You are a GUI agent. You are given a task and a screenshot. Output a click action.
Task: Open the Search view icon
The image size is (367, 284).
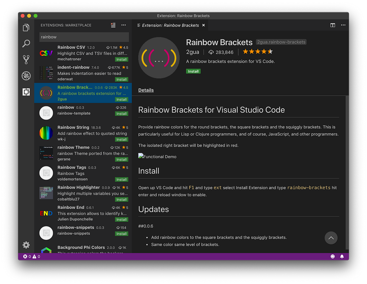click(x=26, y=44)
